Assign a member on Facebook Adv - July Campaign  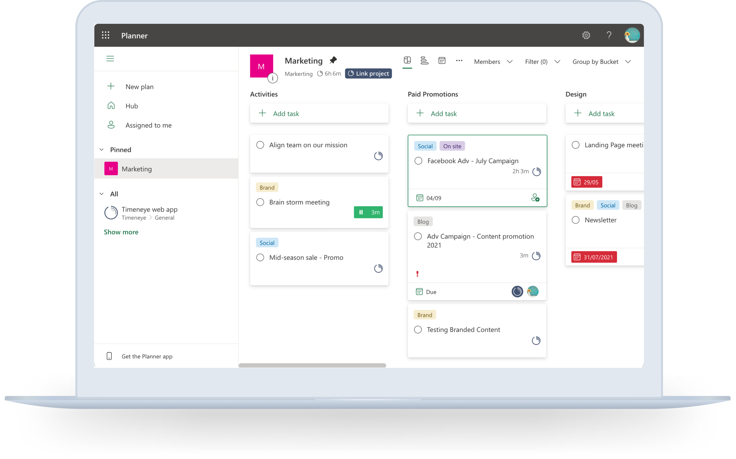tap(535, 198)
